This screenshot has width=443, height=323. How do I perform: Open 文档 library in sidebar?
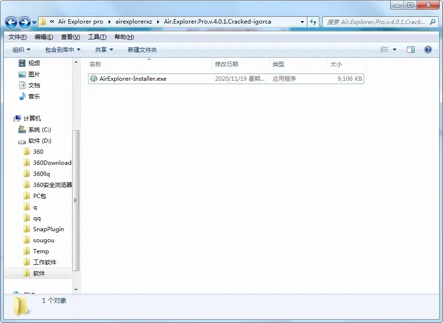click(x=34, y=85)
